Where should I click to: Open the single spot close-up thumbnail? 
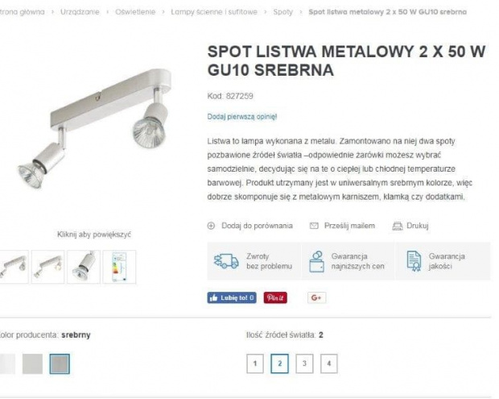pos(84,267)
